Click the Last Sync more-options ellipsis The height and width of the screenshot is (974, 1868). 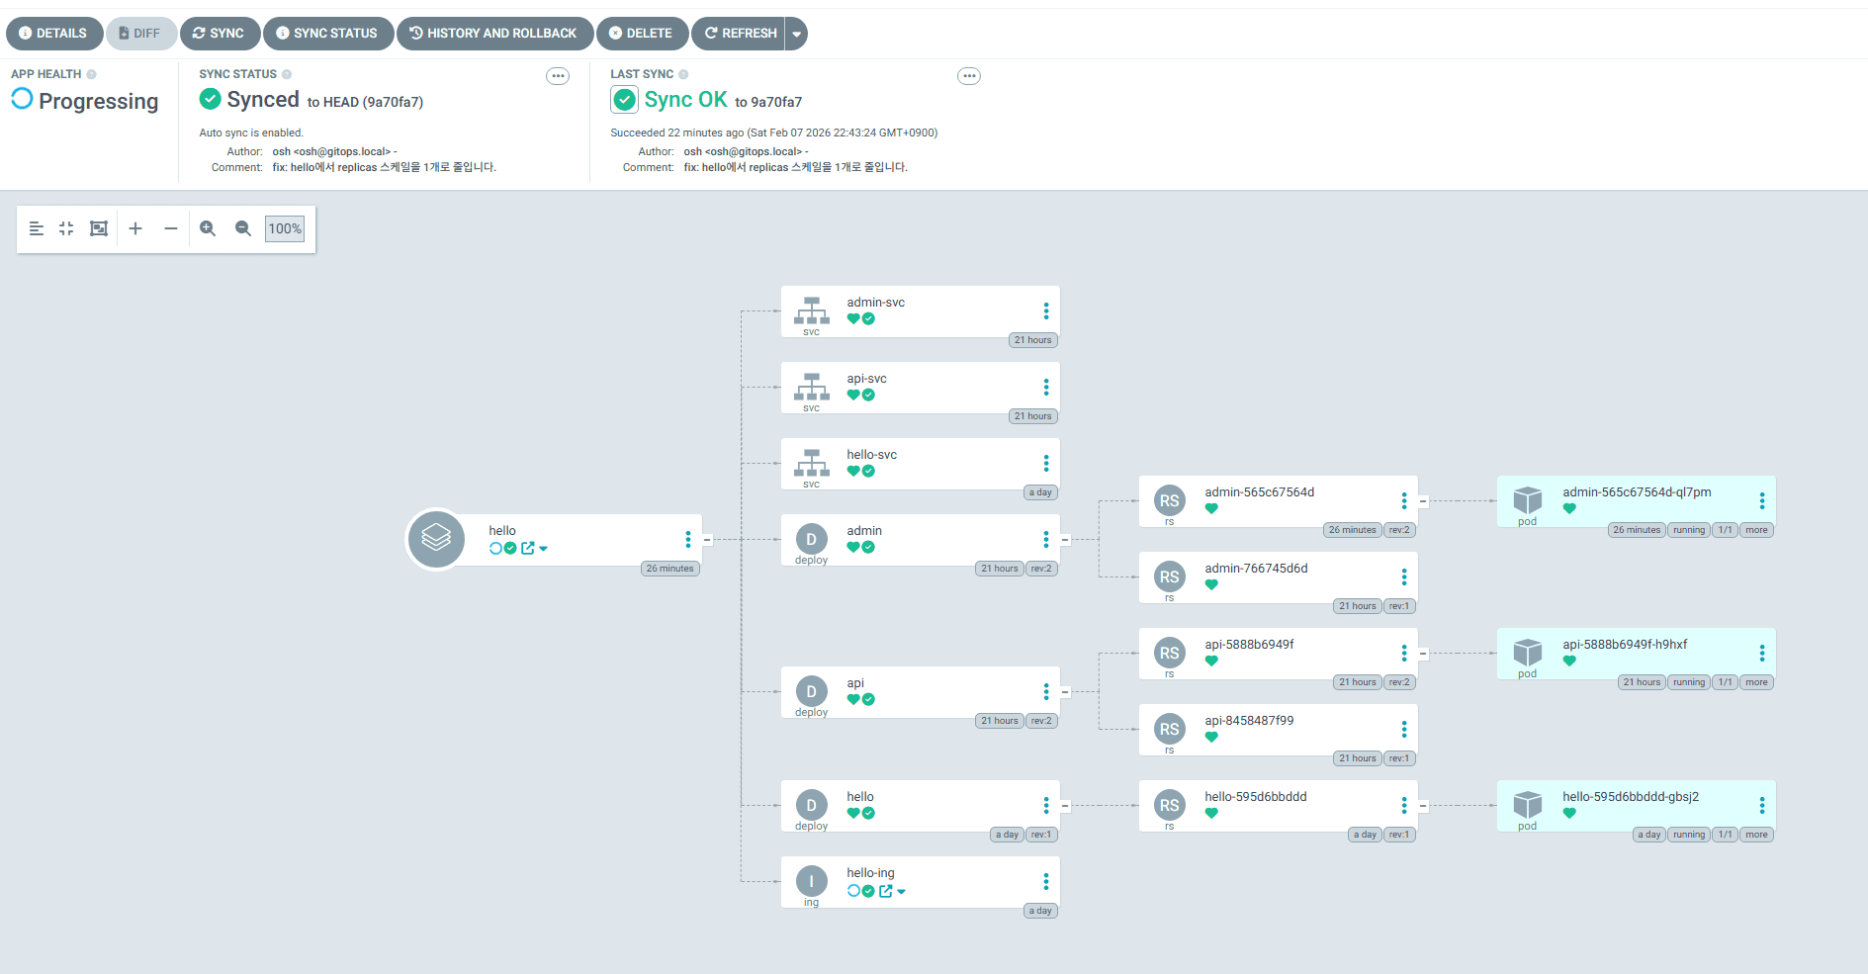[x=969, y=76]
